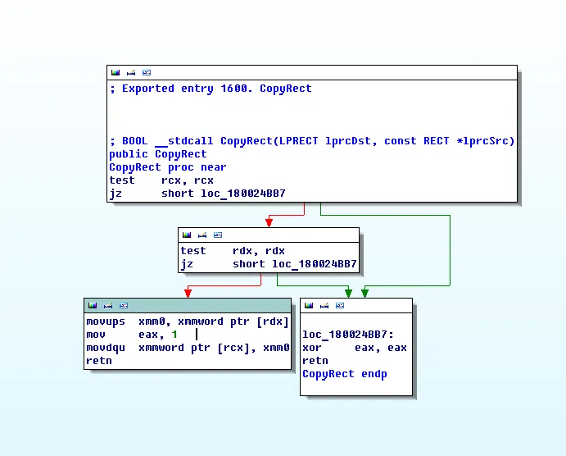Click edit-name icon in loc_180024BB7 node header
566x456 pixels.
click(324, 306)
